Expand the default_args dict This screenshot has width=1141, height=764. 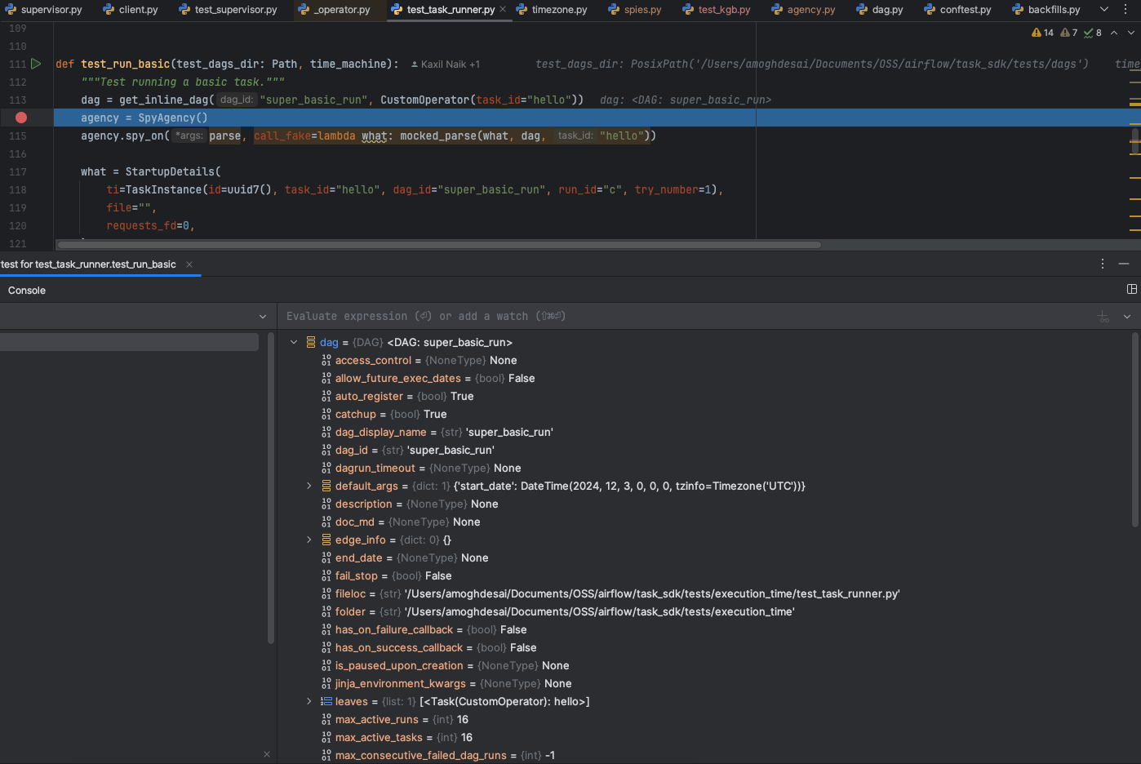click(x=309, y=486)
